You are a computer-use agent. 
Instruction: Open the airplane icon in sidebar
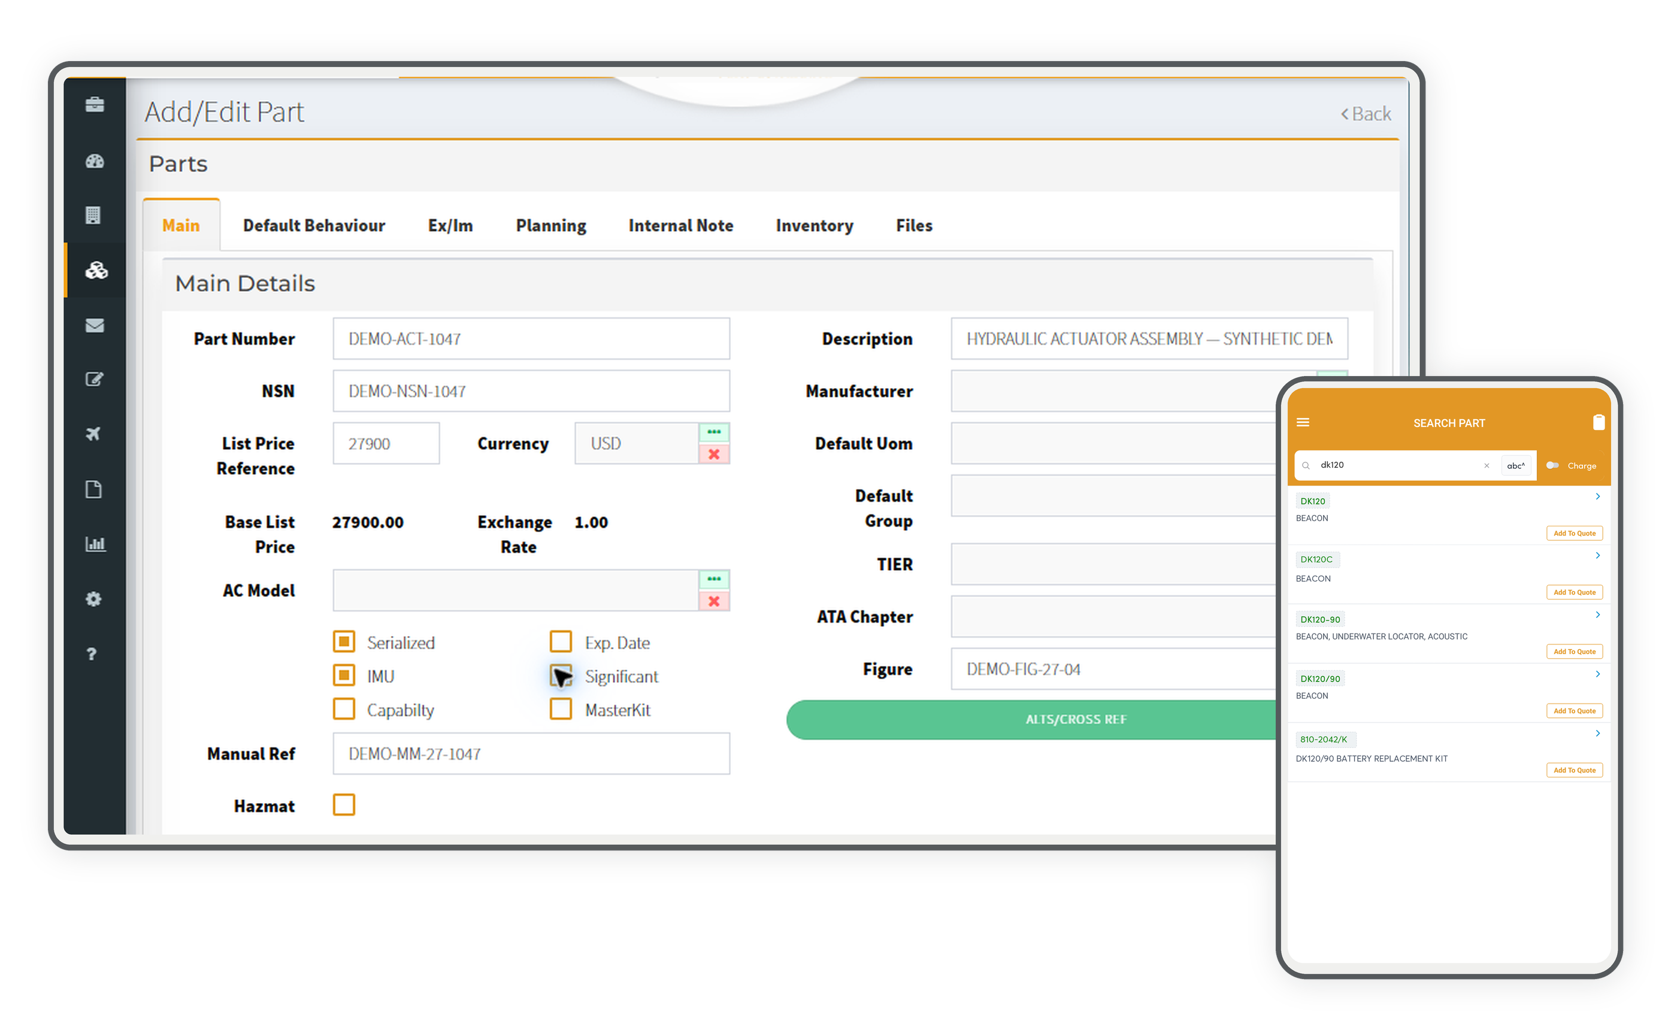(x=93, y=434)
